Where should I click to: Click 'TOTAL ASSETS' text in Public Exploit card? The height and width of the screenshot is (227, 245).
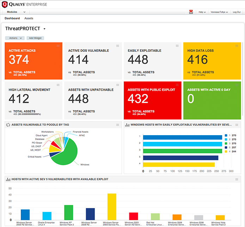143,112
